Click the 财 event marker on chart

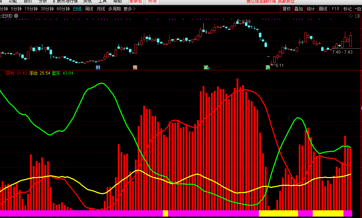point(98,67)
